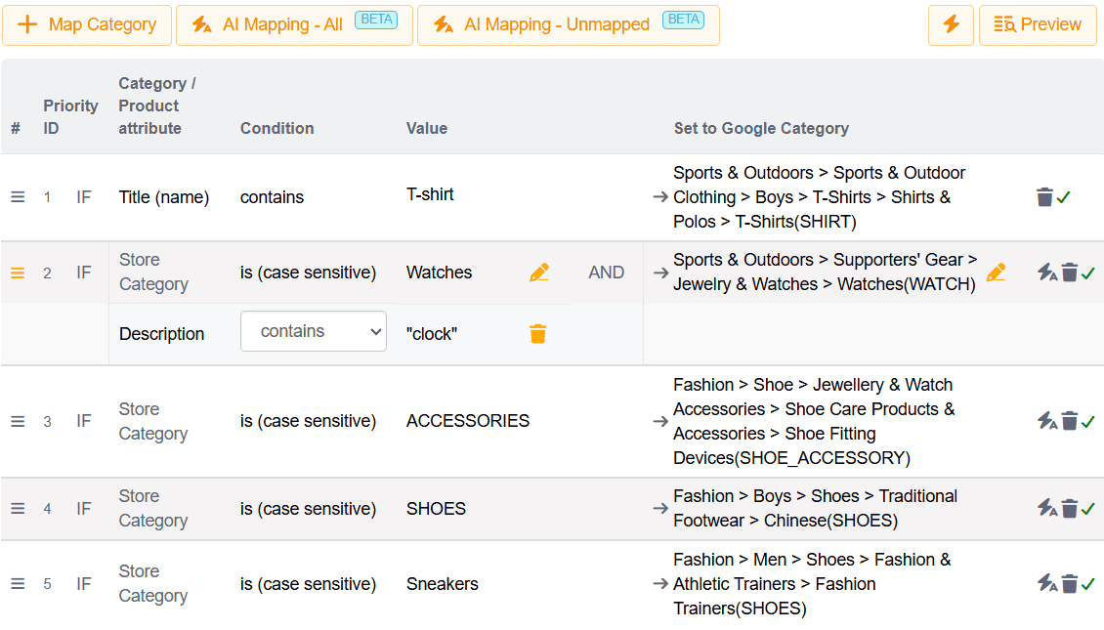Toggle the green checkmark on the T-shirt rule

pos(1064,197)
